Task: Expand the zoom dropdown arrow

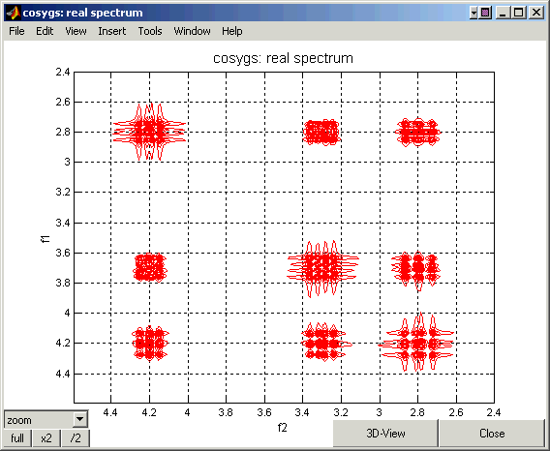Action: pos(80,419)
